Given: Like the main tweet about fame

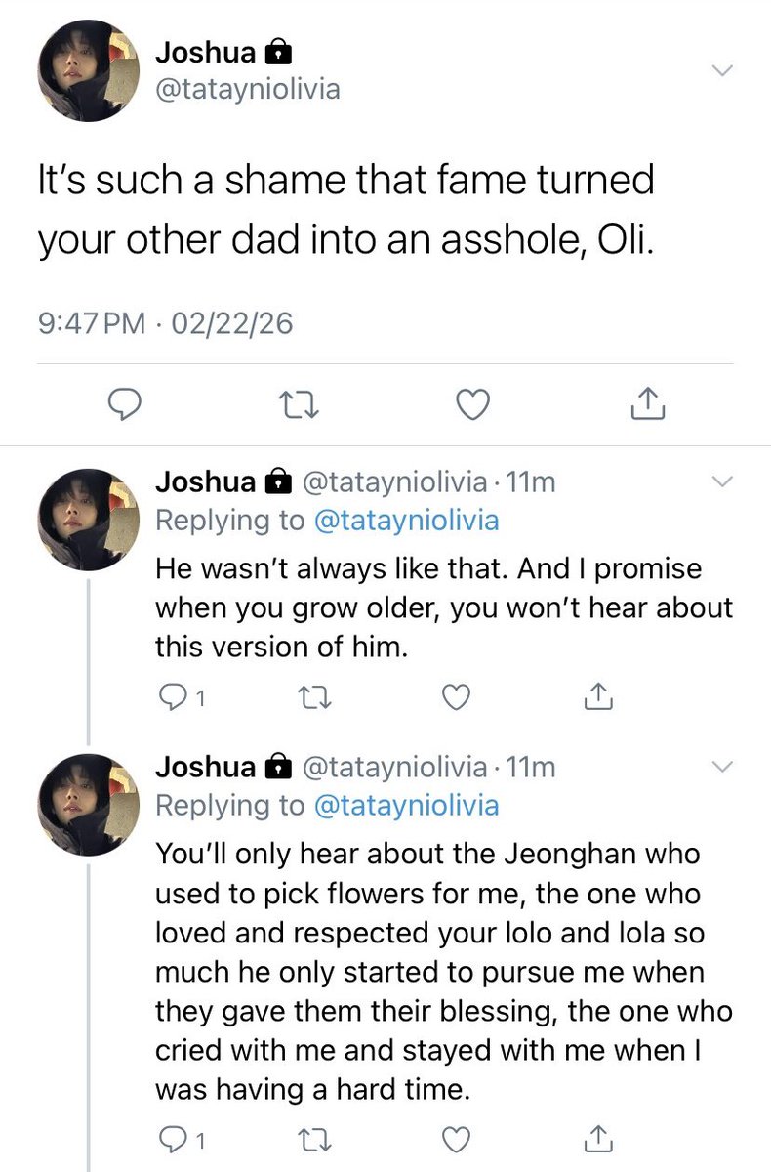Looking at the screenshot, I should (x=473, y=404).
